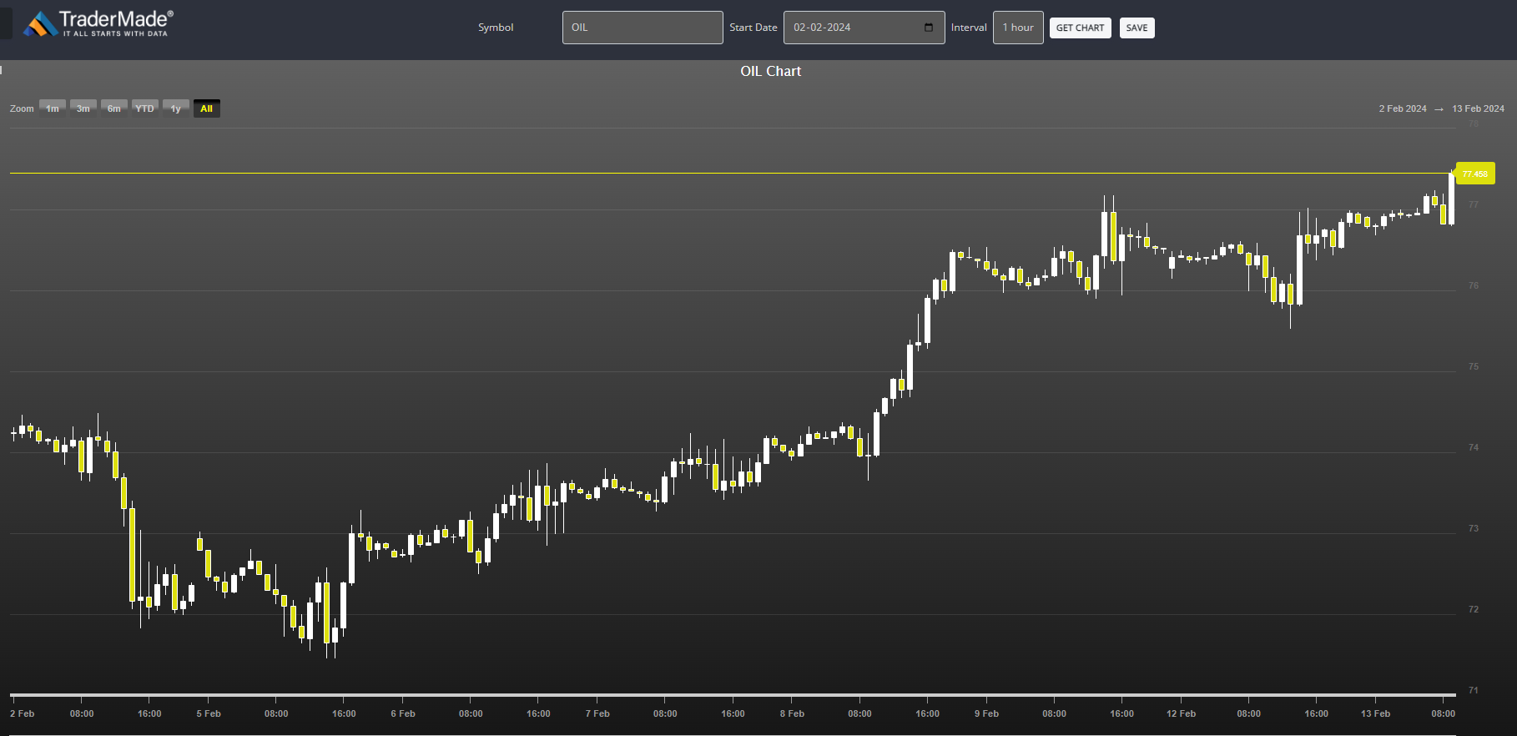Viewport: 1517px width, 736px height.
Task: Click the SAVE button
Action: tap(1136, 28)
